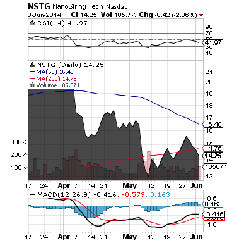Click the 14.25 closing price tag

pyautogui.click(x=212, y=156)
